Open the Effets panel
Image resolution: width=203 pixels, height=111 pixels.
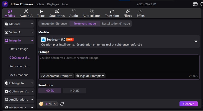coord(141,13)
